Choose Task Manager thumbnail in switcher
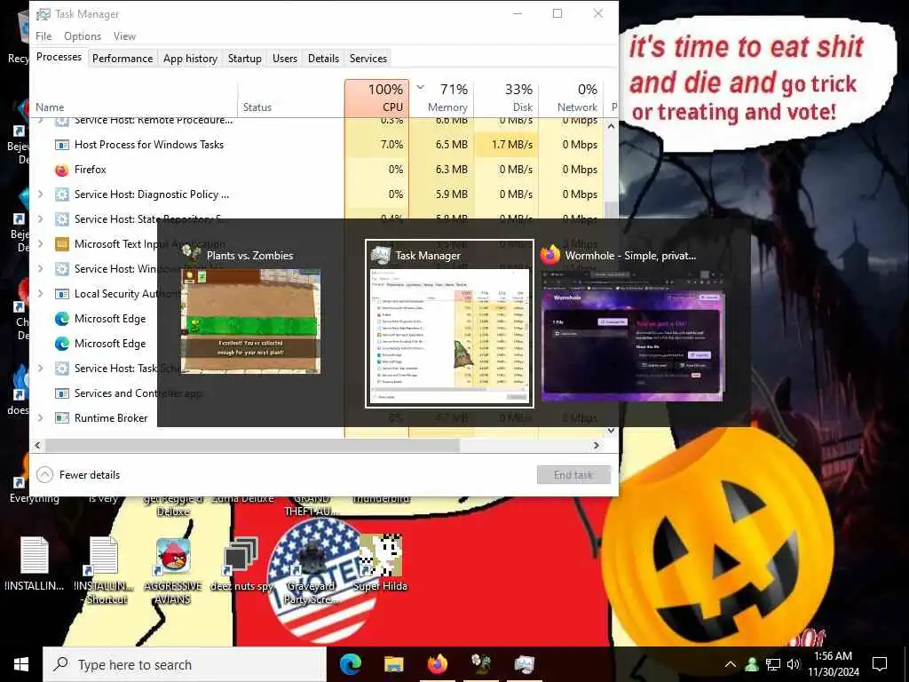Viewport: 909px width, 682px height. tap(449, 335)
